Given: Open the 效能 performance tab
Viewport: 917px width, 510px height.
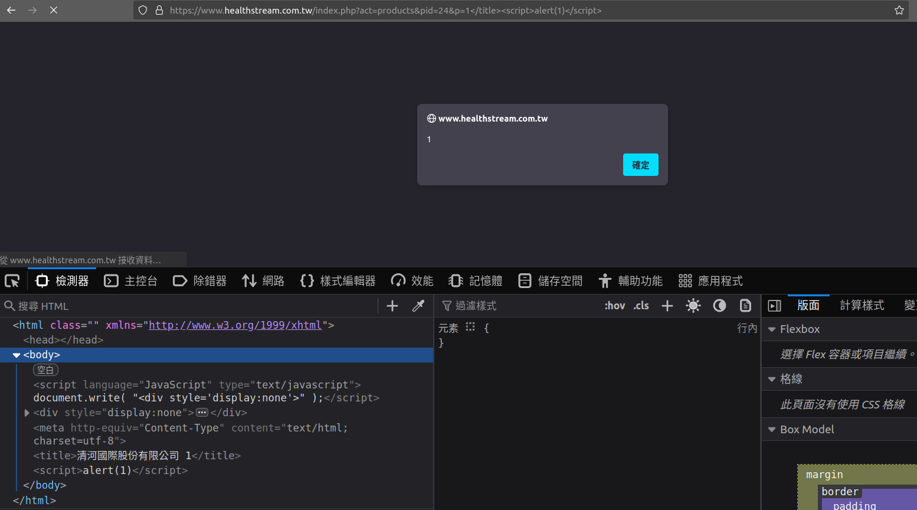Looking at the screenshot, I should (x=412, y=281).
